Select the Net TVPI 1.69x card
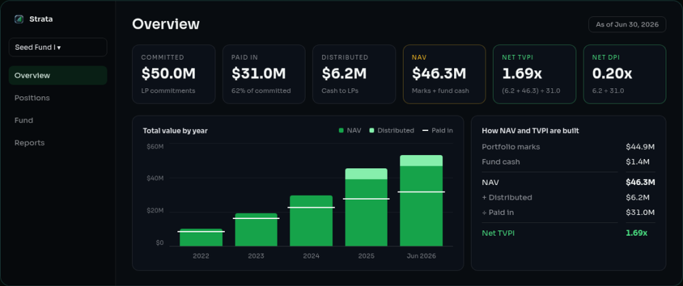 click(x=535, y=74)
